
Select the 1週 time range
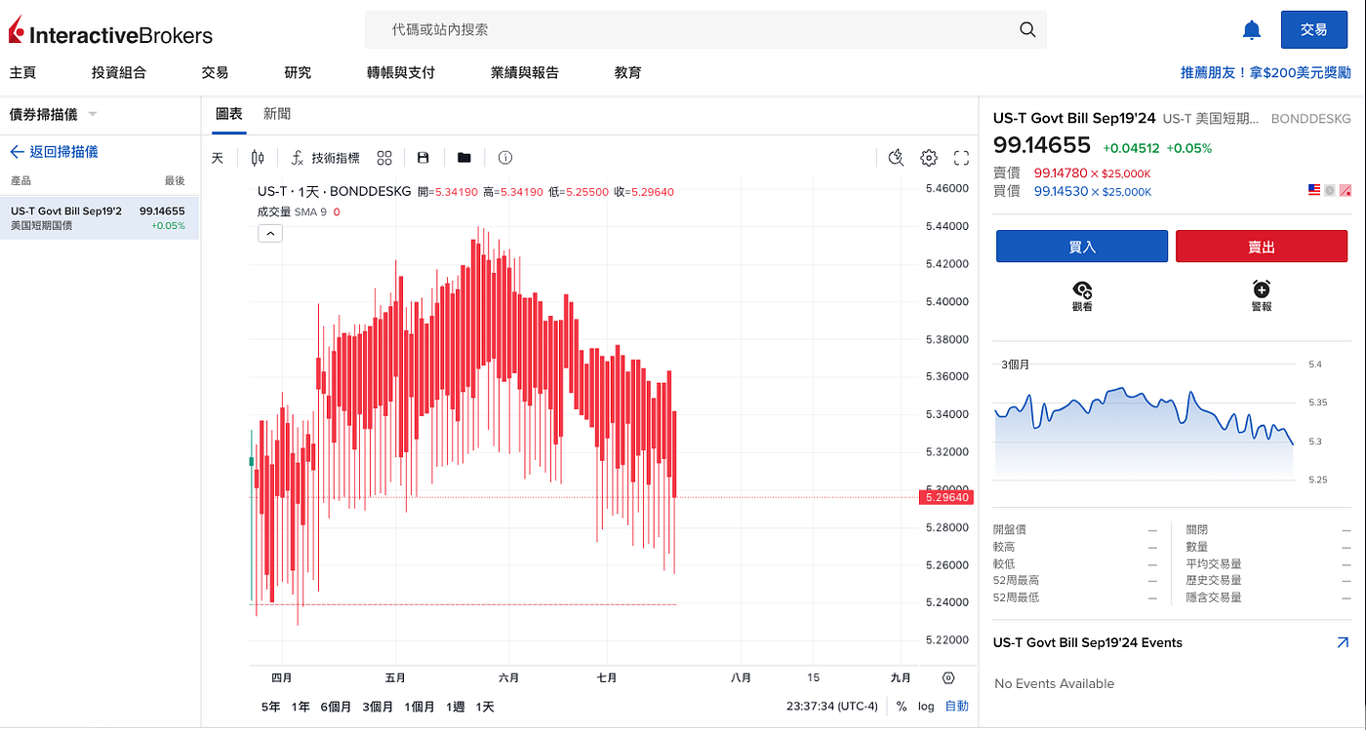tap(455, 707)
